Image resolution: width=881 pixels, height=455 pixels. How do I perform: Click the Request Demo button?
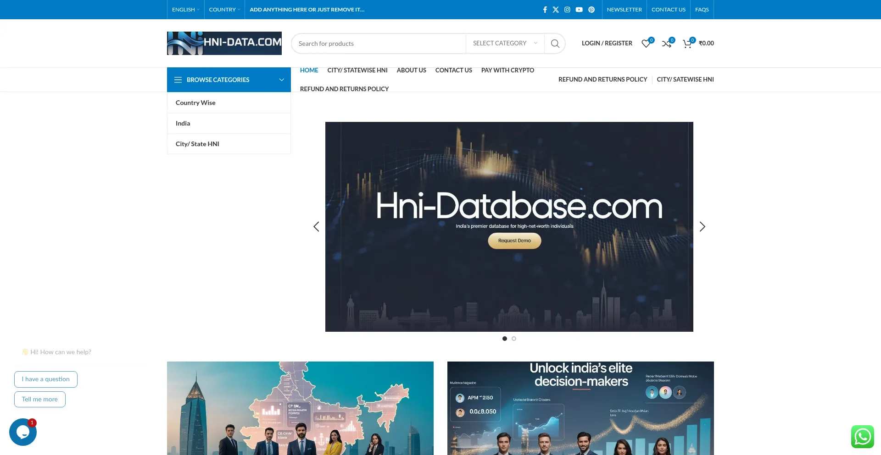(x=514, y=241)
